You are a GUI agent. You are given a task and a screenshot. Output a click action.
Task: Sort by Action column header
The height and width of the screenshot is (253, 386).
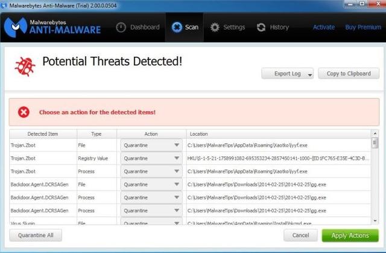coord(151,134)
